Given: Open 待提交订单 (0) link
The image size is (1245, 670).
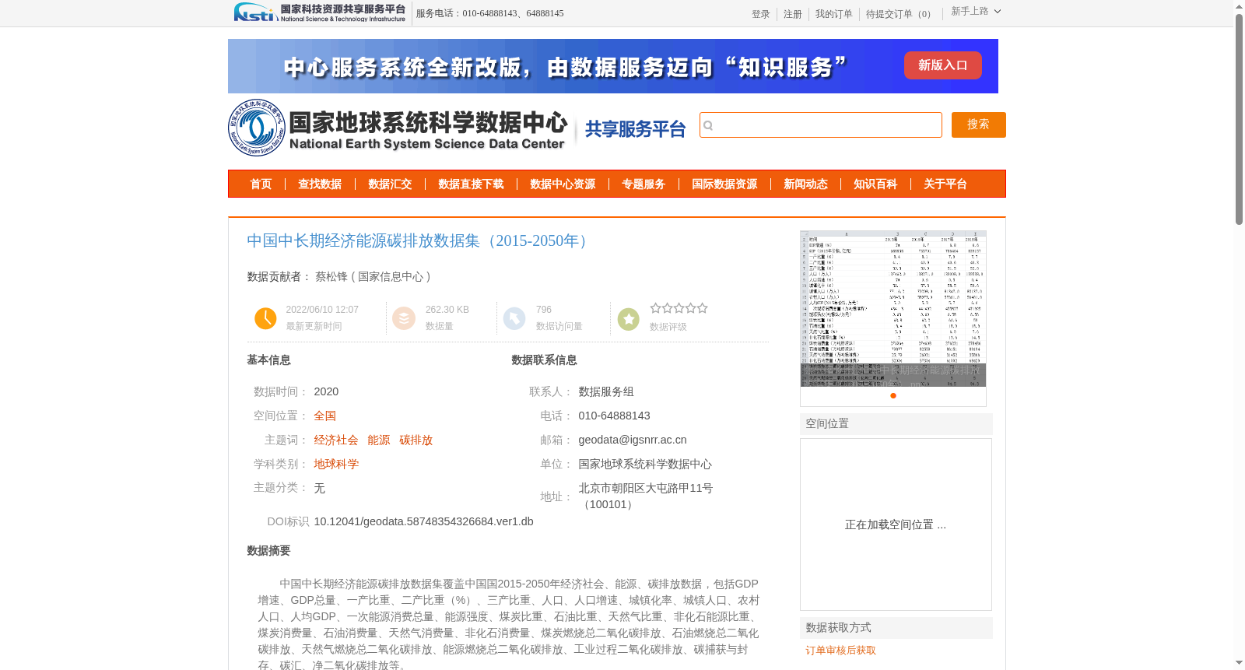Looking at the screenshot, I should pos(900,14).
